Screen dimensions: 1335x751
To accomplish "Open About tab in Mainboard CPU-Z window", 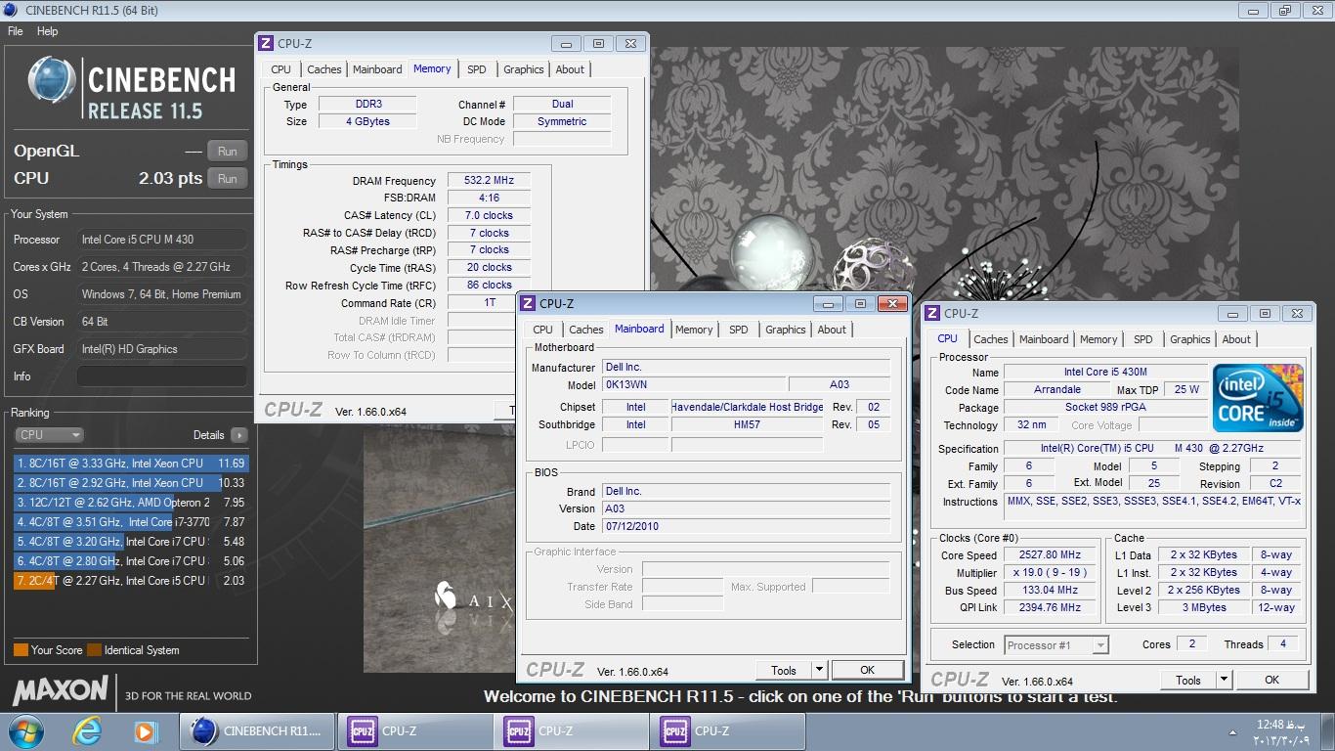I will pyautogui.click(x=832, y=330).
